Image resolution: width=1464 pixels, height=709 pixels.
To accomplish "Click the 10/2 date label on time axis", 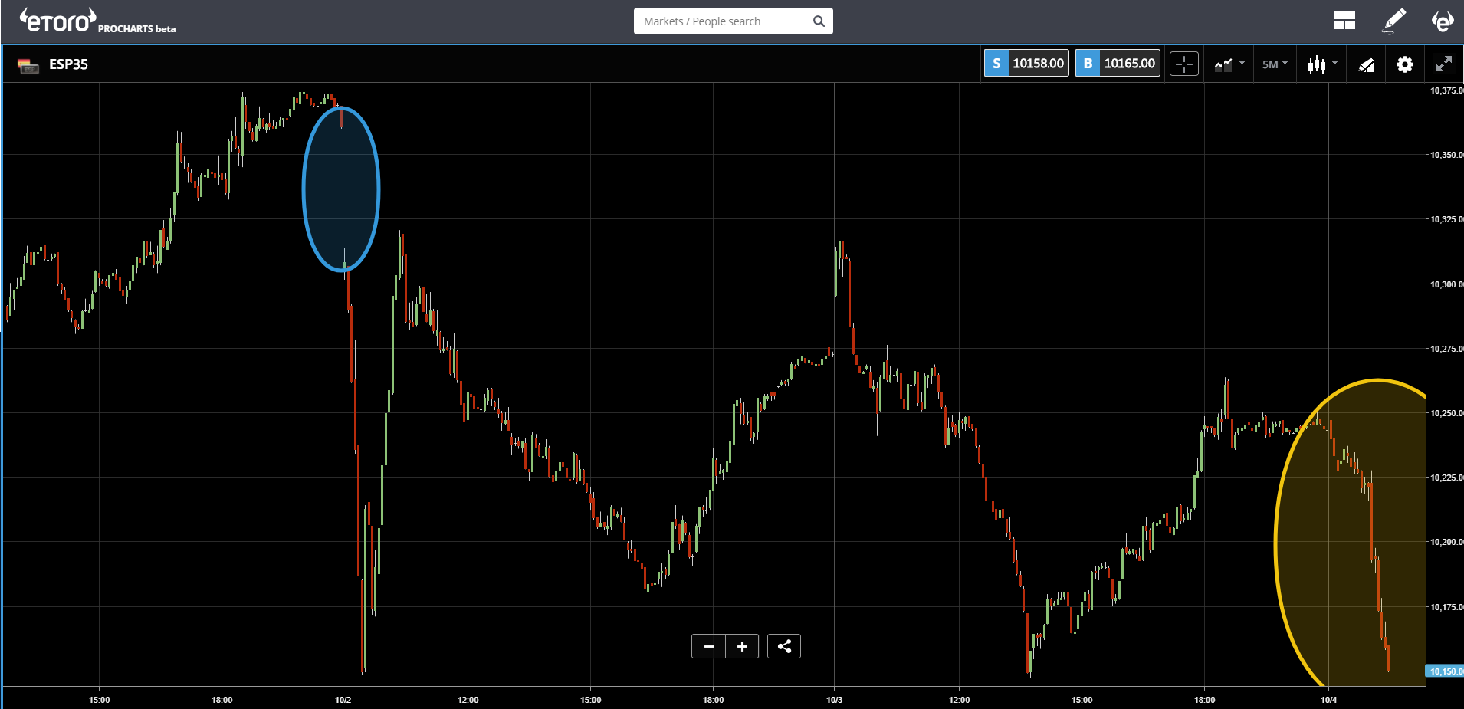I will tap(343, 700).
